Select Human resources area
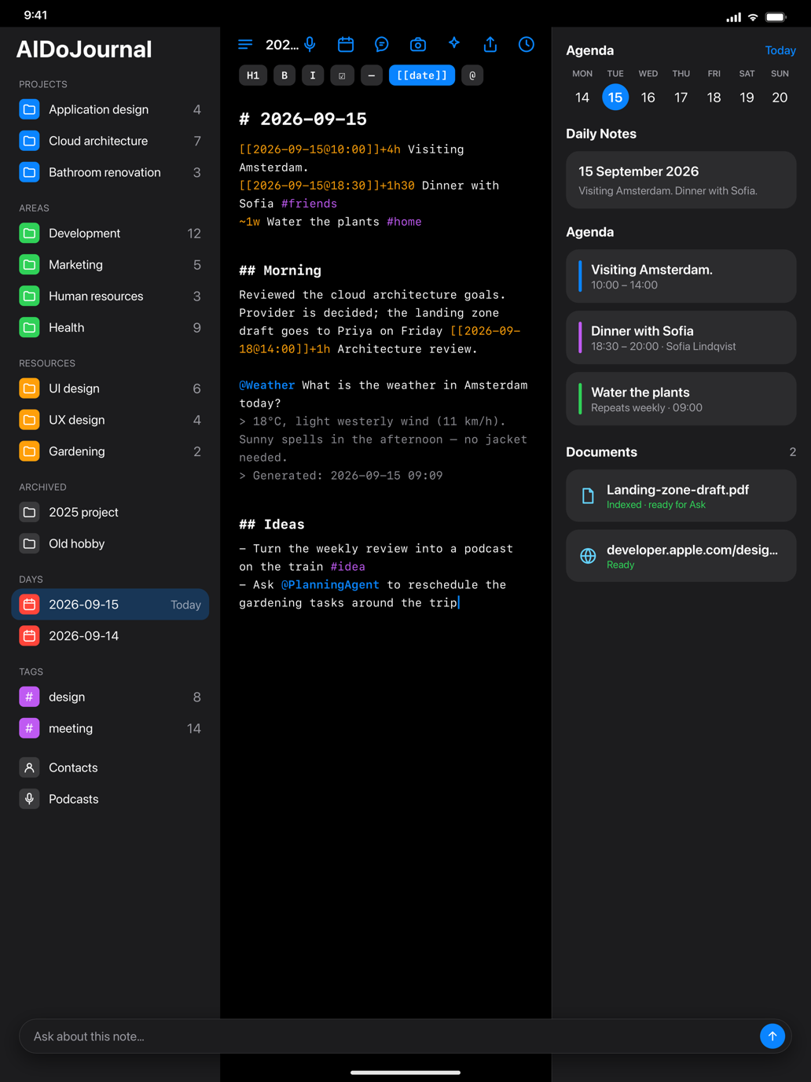The height and width of the screenshot is (1082, 811). point(110,296)
